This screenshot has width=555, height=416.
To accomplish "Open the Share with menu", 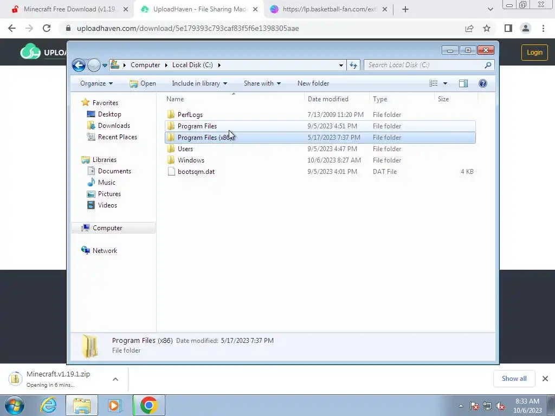I will (262, 83).
